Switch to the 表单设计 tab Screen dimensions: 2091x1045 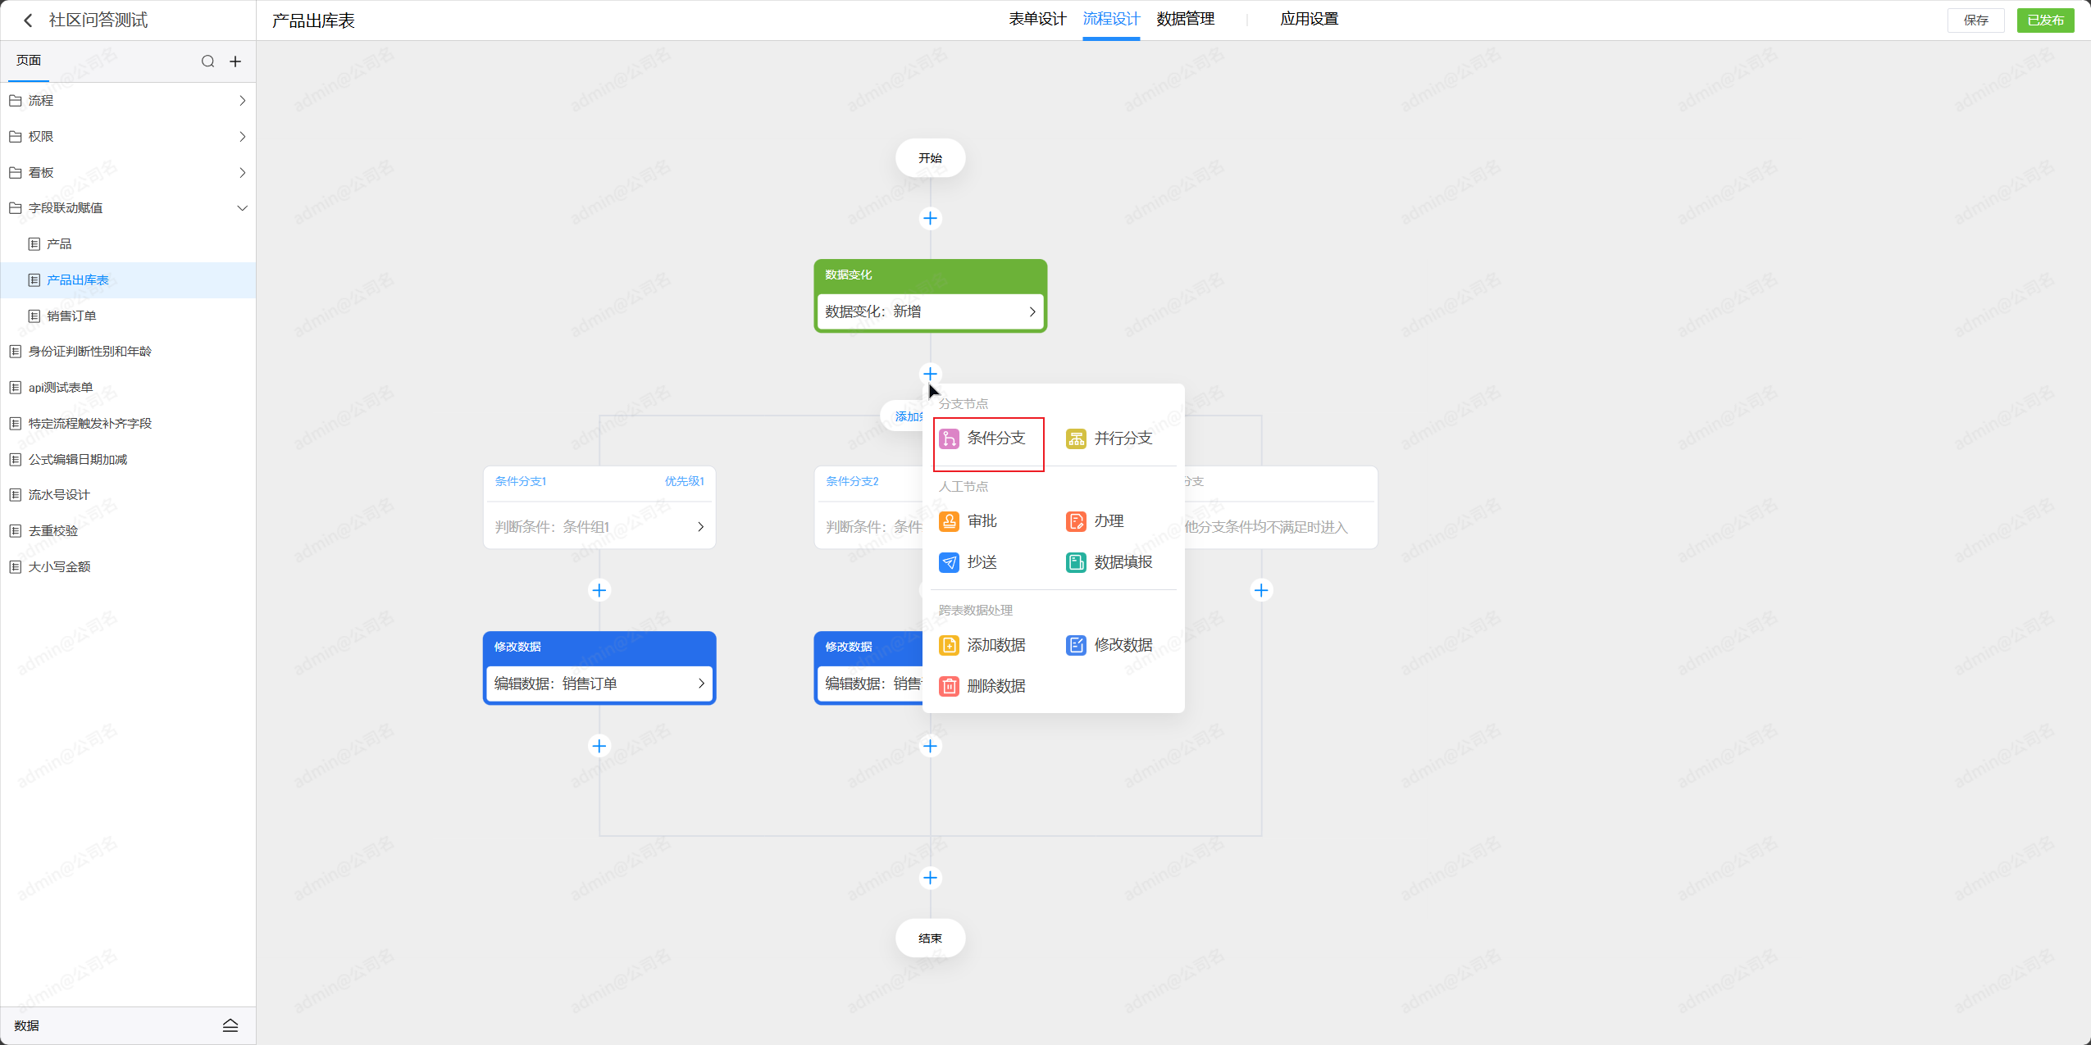[1036, 19]
